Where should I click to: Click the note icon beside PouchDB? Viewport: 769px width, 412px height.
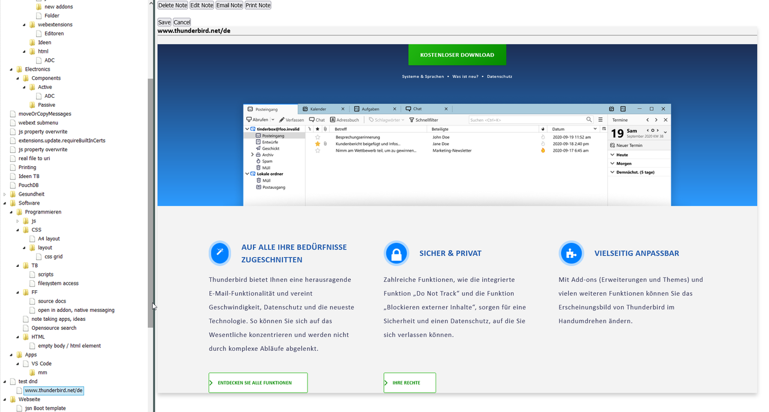point(13,185)
